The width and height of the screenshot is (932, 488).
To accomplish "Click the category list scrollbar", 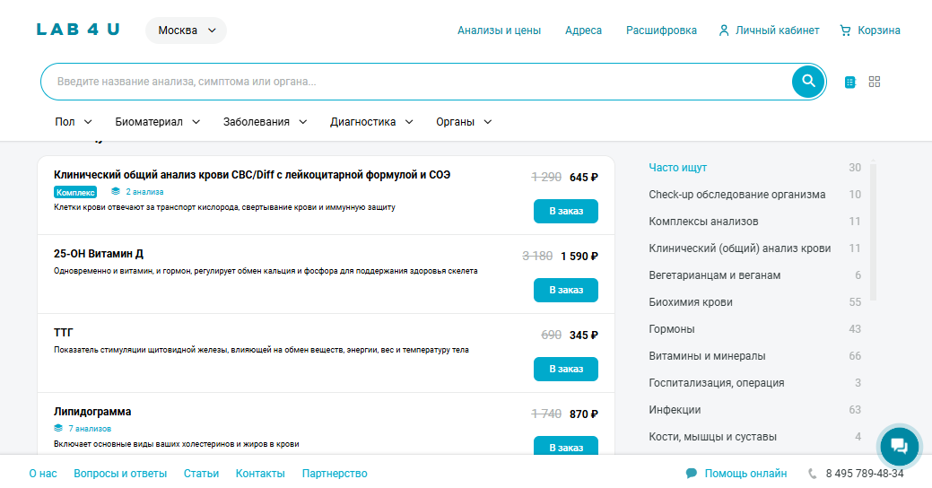I will coord(873,231).
